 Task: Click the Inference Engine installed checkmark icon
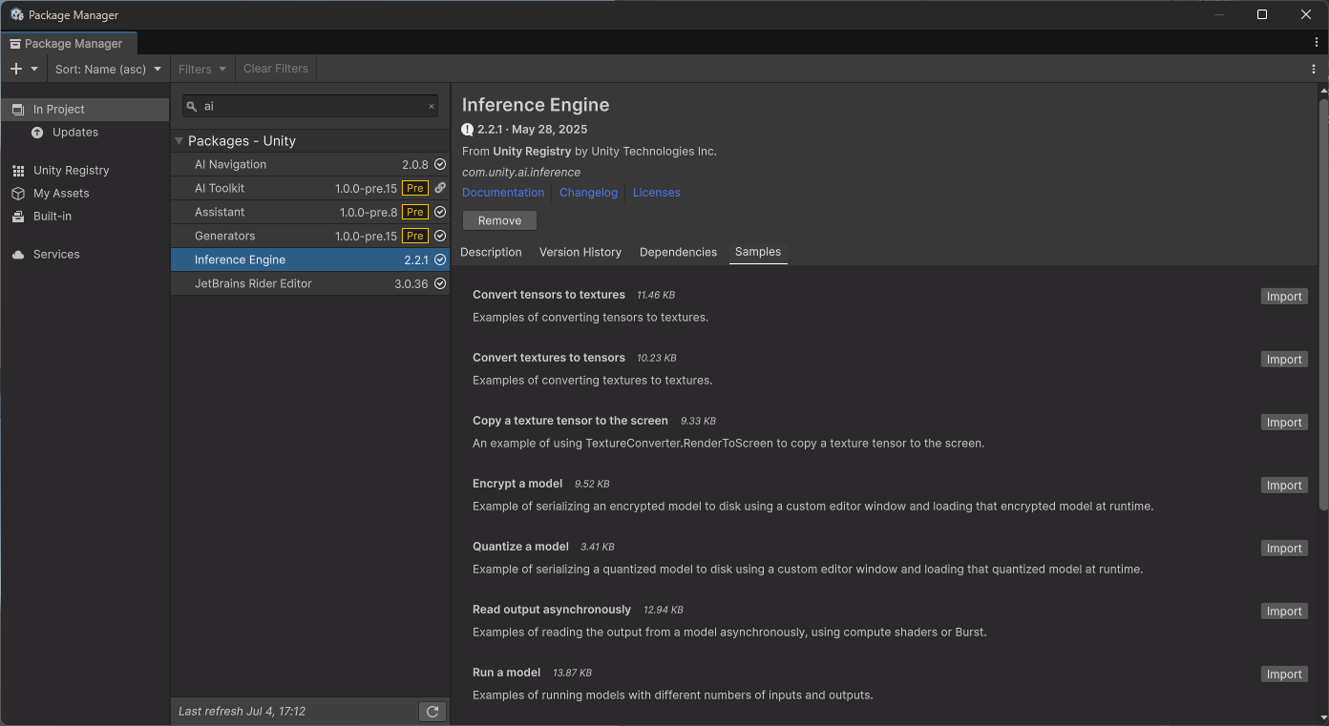pyautogui.click(x=440, y=259)
